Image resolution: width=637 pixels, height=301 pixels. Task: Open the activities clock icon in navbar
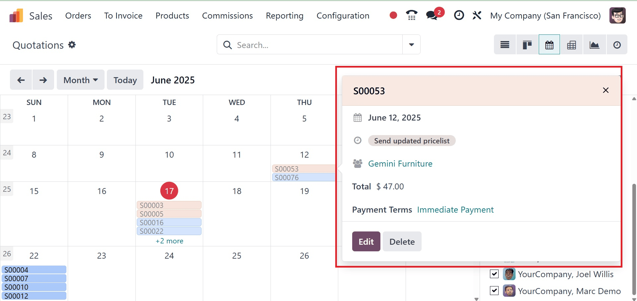(x=459, y=15)
